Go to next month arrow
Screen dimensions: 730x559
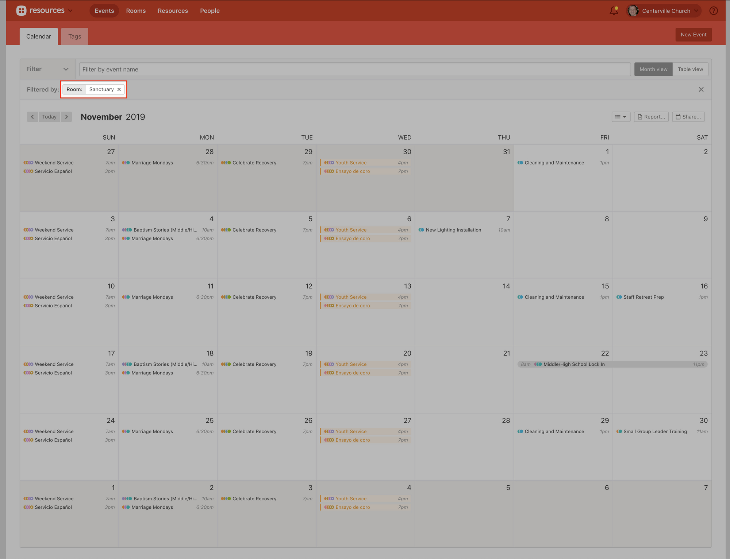coord(66,117)
